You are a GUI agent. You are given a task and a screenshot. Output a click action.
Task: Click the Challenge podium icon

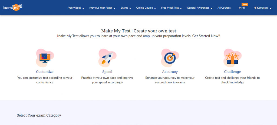(x=232, y=58)
